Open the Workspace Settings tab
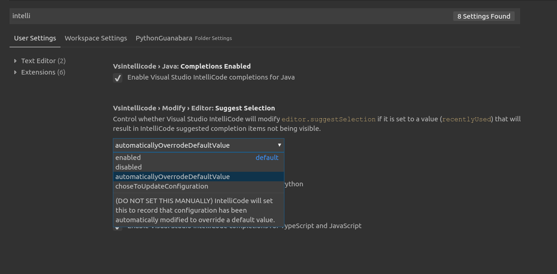 tap(96, 38)
